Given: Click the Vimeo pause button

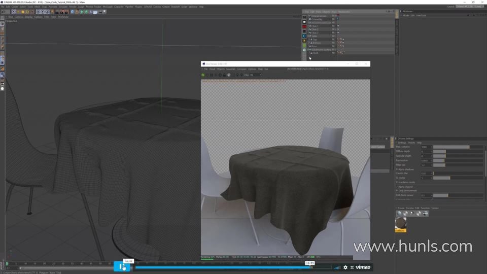Looking at the screenshot, I should click(121, 267).
